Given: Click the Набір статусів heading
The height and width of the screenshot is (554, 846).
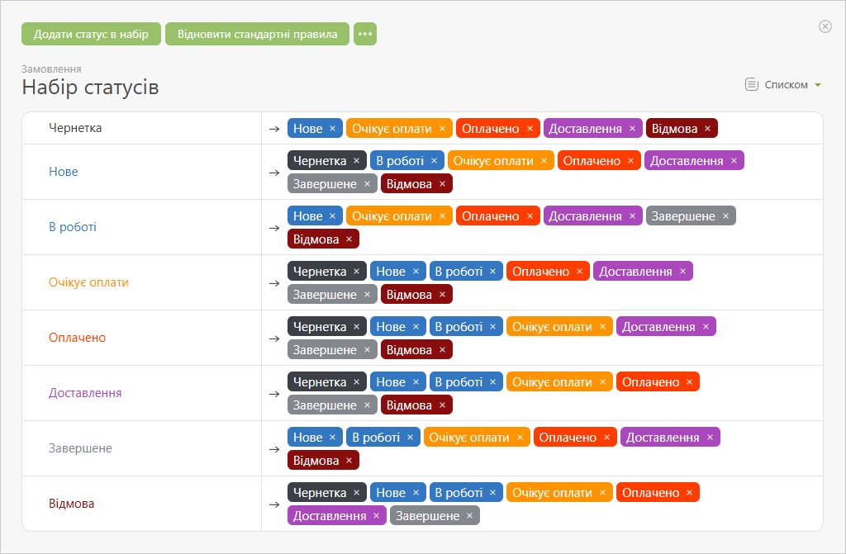Looking at the screenshot, I should click(x=90, y=88).
